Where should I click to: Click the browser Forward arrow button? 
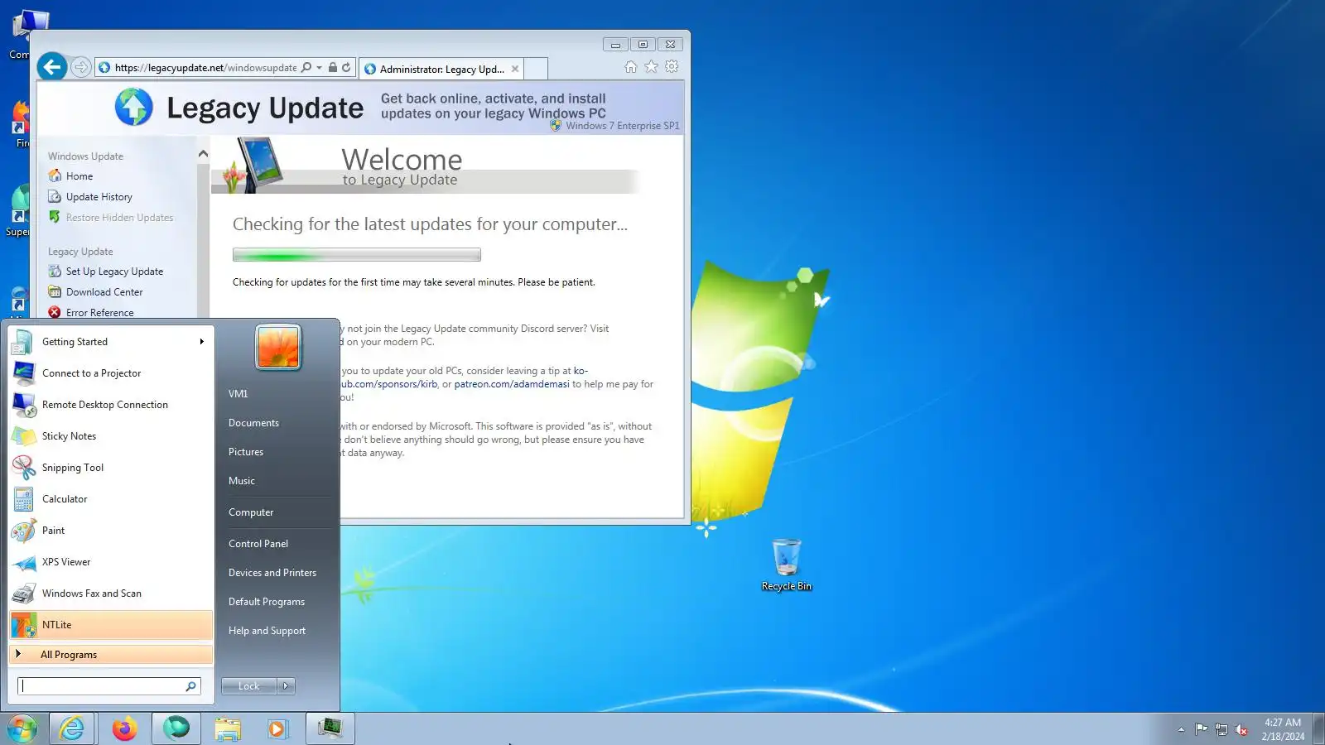point(80,67)
